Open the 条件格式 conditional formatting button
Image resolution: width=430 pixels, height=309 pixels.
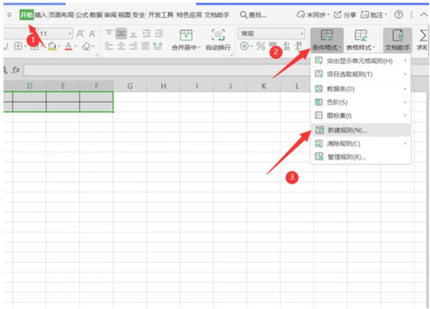click(327, 39)
